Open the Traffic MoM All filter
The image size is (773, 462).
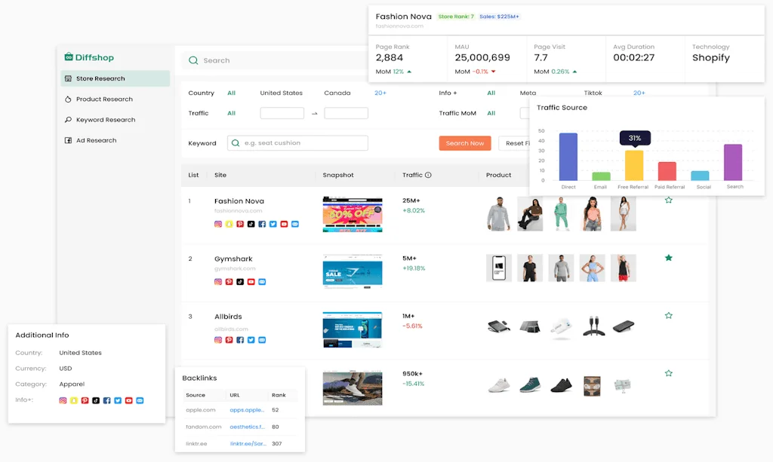(489, 112)
